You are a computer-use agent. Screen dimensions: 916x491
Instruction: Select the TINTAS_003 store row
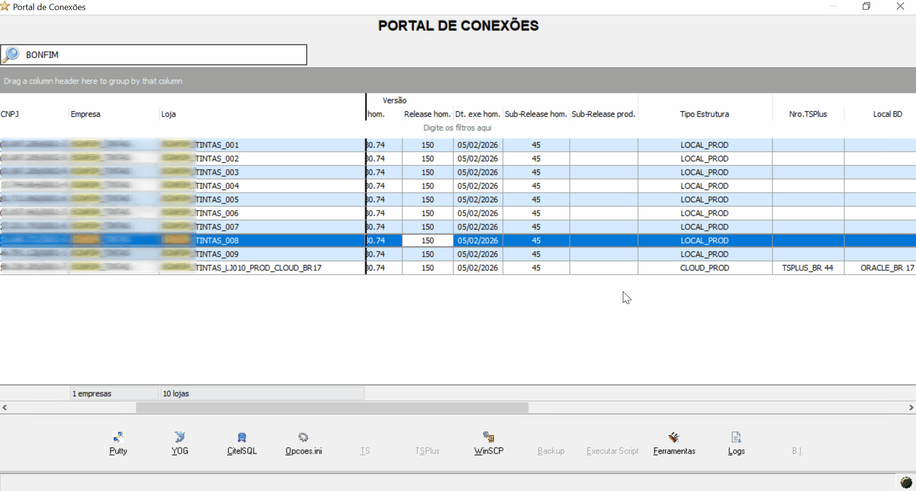click(x=458, y=172)
